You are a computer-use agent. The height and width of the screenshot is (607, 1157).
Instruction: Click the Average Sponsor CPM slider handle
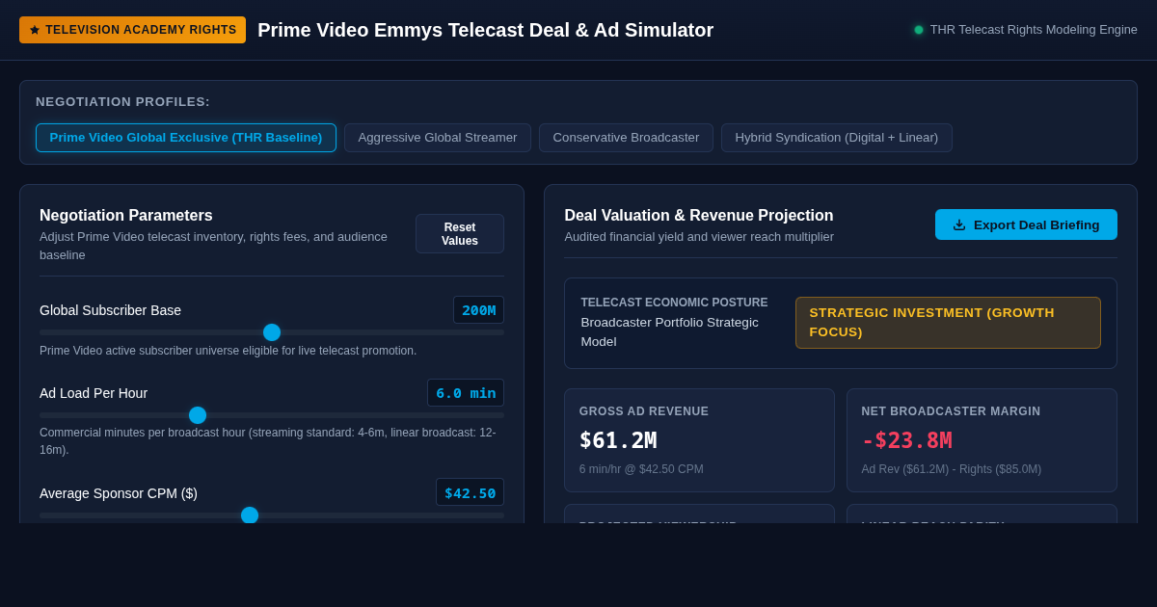tap(250, 515)
